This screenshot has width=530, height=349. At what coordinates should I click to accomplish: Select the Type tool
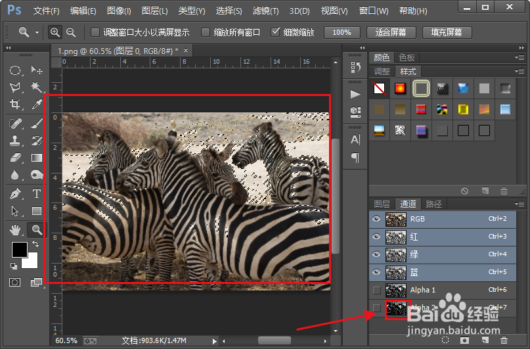(x=37, y=194)
